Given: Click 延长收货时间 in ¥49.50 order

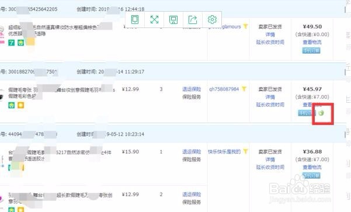Looking at the screenshot, I should coord(270,42).
